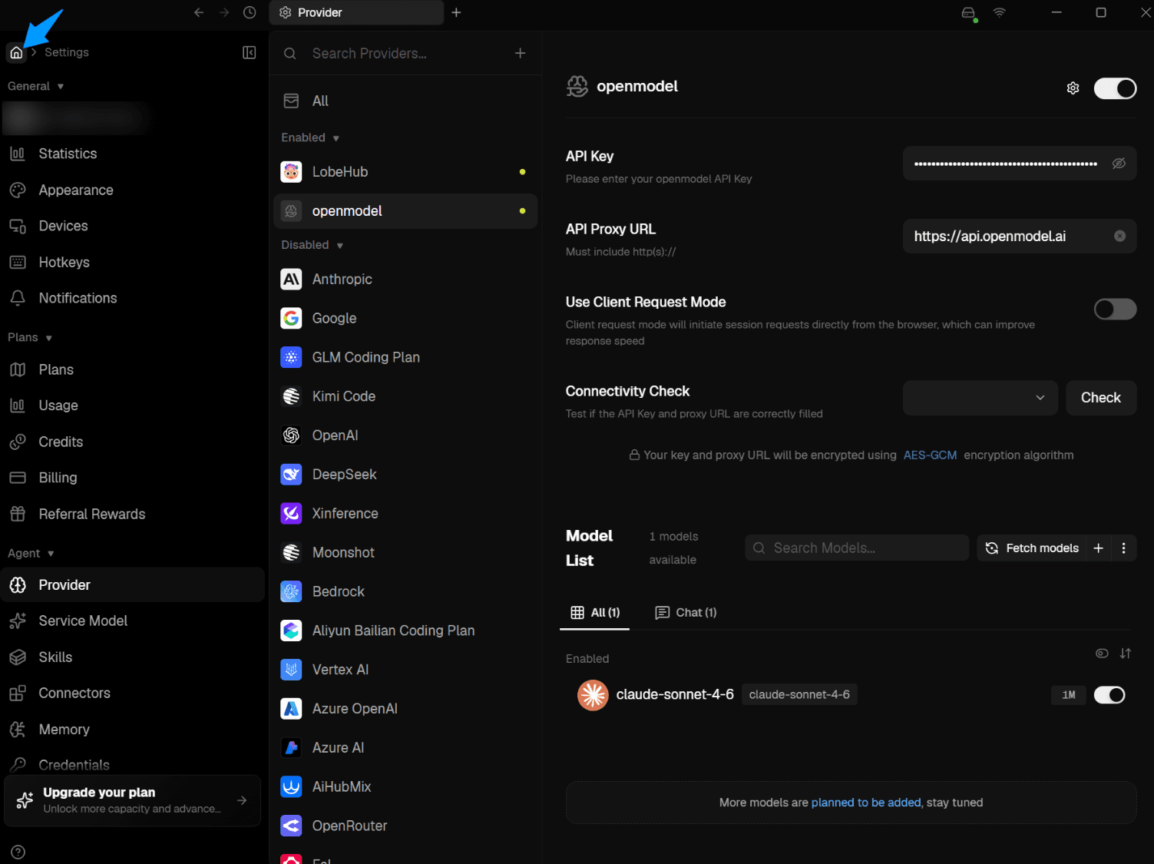The image size is (1154, 864).
Task: Open the Service Model settings page
Action: tap(132, 621)
